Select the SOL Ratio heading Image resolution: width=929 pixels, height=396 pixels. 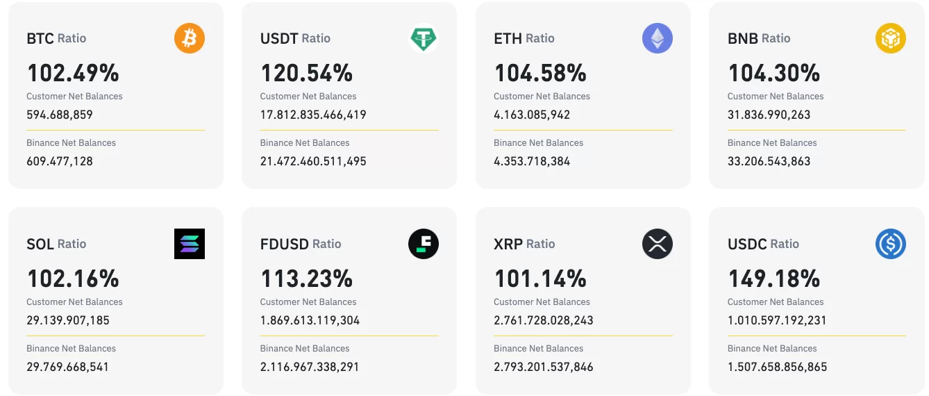point(56,244)
